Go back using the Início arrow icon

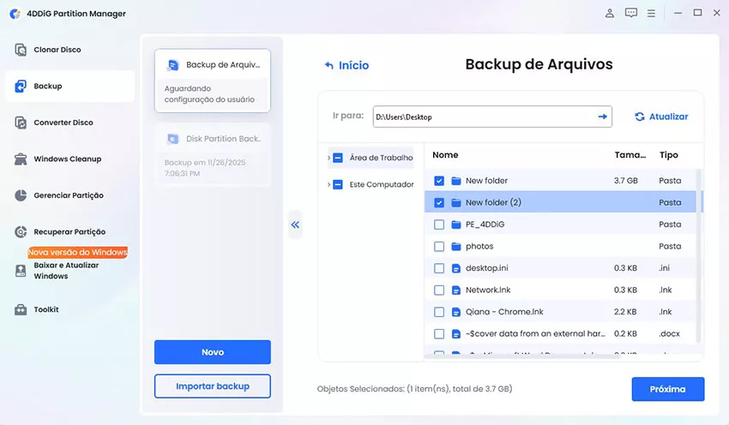pyautogui.click(x=329, y=65)
